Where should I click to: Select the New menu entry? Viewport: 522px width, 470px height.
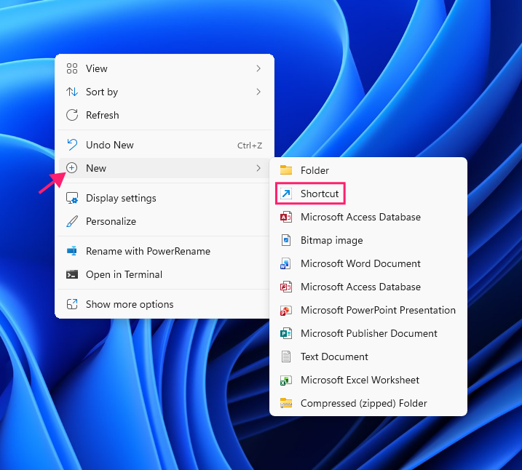click(x=165, y=168)
